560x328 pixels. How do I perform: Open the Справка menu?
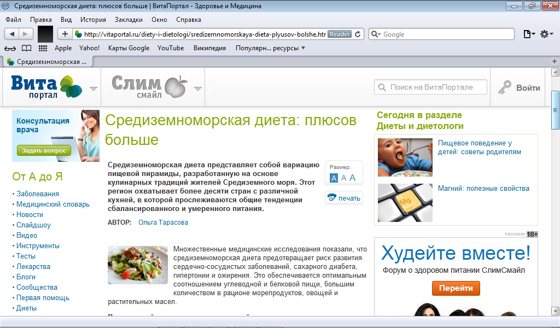[x=189, y=20]
